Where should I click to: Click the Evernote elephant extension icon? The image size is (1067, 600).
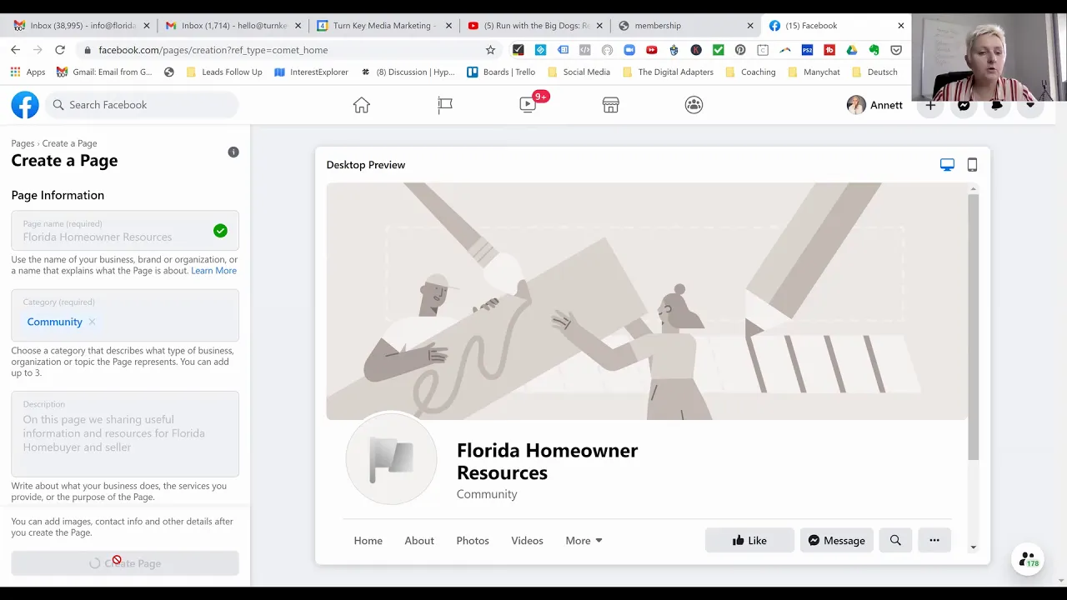tap(874, 50)
